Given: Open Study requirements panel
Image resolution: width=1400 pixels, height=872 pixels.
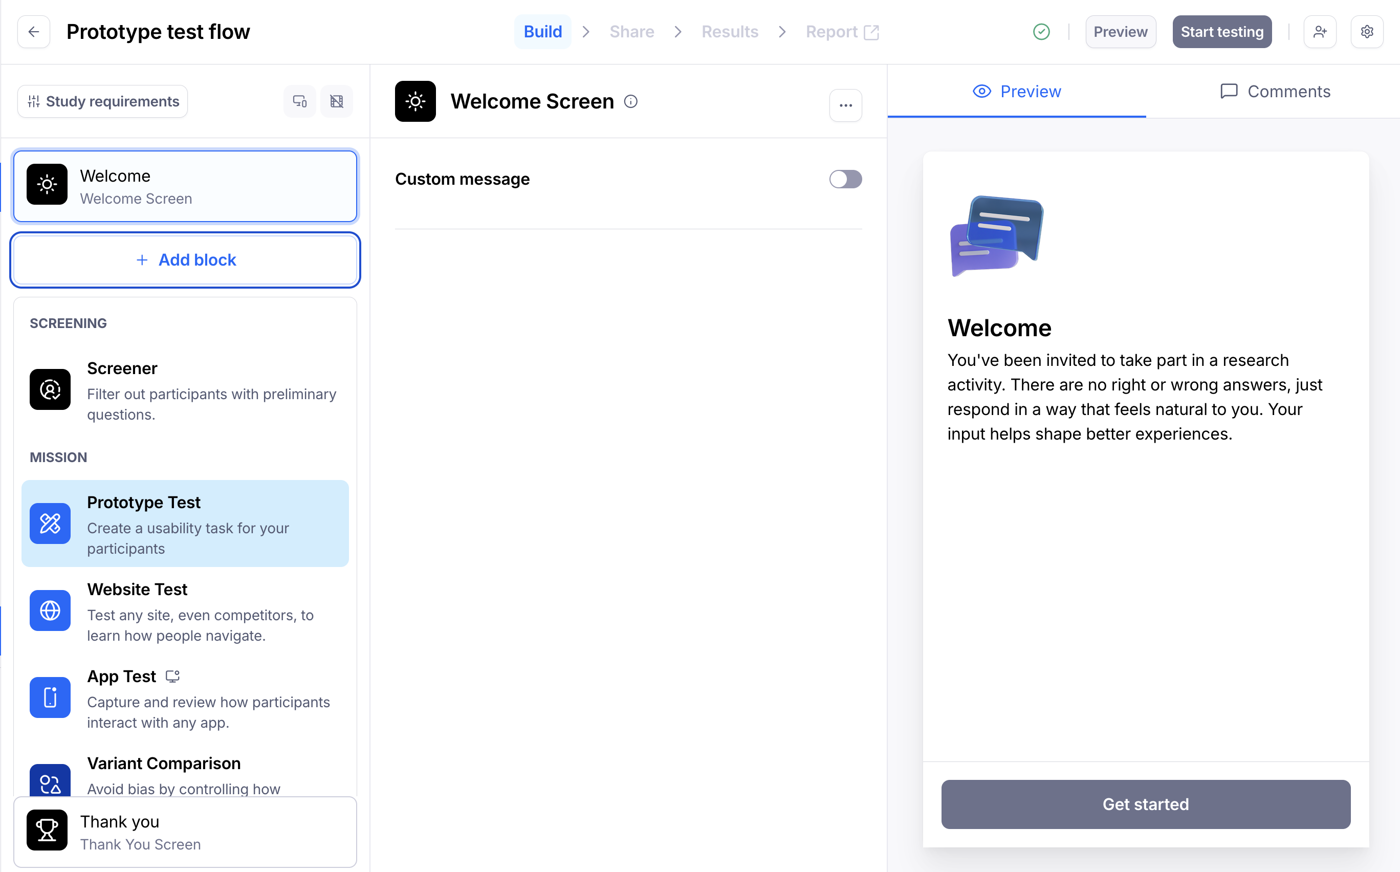Looking at the screenshot, I should pos(103,101).
